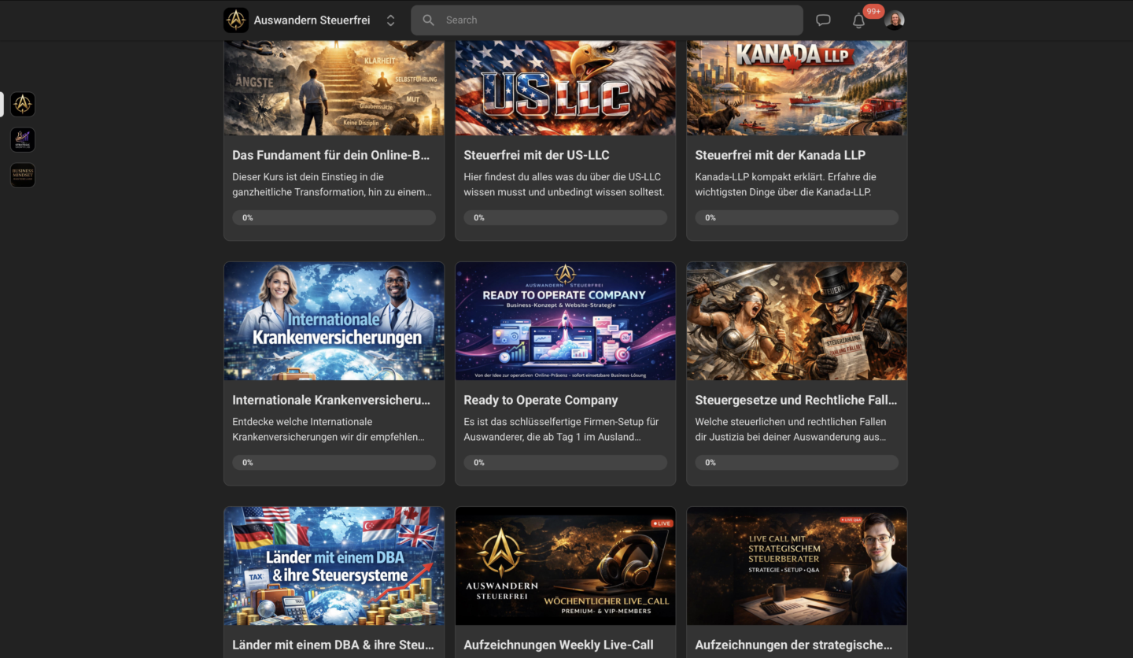Open the 'Länder mit einem DBA & ihre Steu...' title
The width and height of the screenshot is (1133, 658).
click(333, 645)
